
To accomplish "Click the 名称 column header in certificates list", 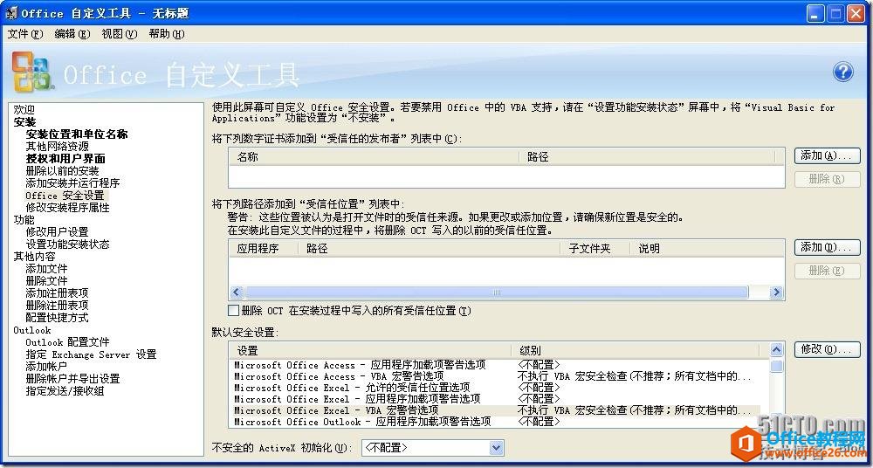I will [x=375, y=157].
